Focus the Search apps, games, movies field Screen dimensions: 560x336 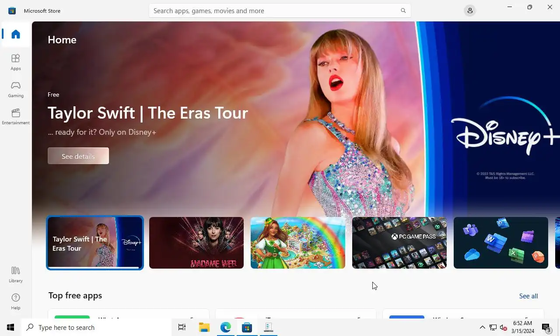(x=280, y=10)
